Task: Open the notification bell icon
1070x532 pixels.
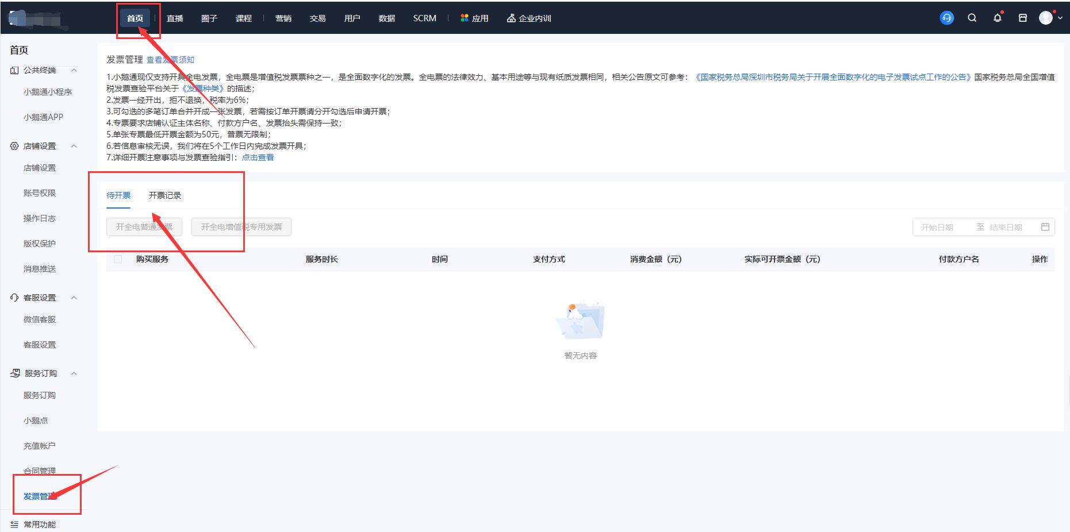Action: click(997, 18)
